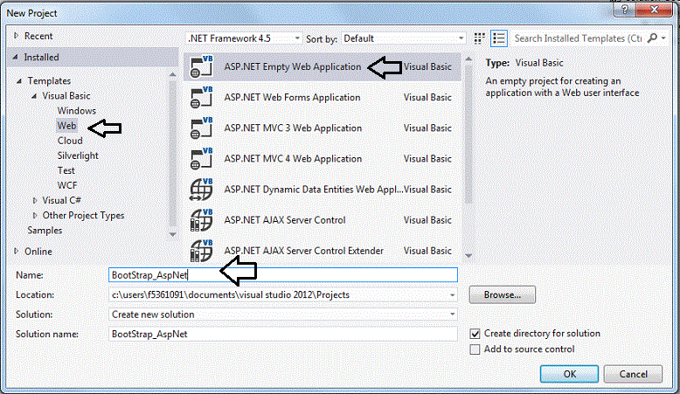The image size is (680, 394).
Task: Collapse the Installed section
Action: (x=16, y=57)
